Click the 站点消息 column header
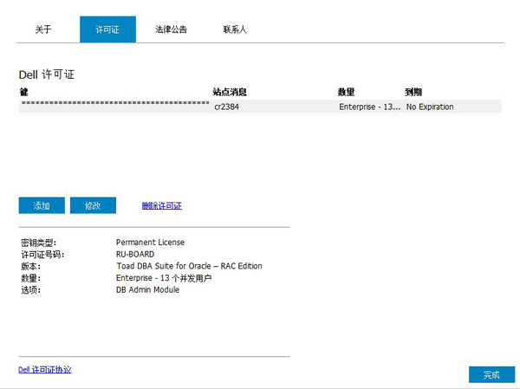 pyautogui.click(x=231, y=91)
